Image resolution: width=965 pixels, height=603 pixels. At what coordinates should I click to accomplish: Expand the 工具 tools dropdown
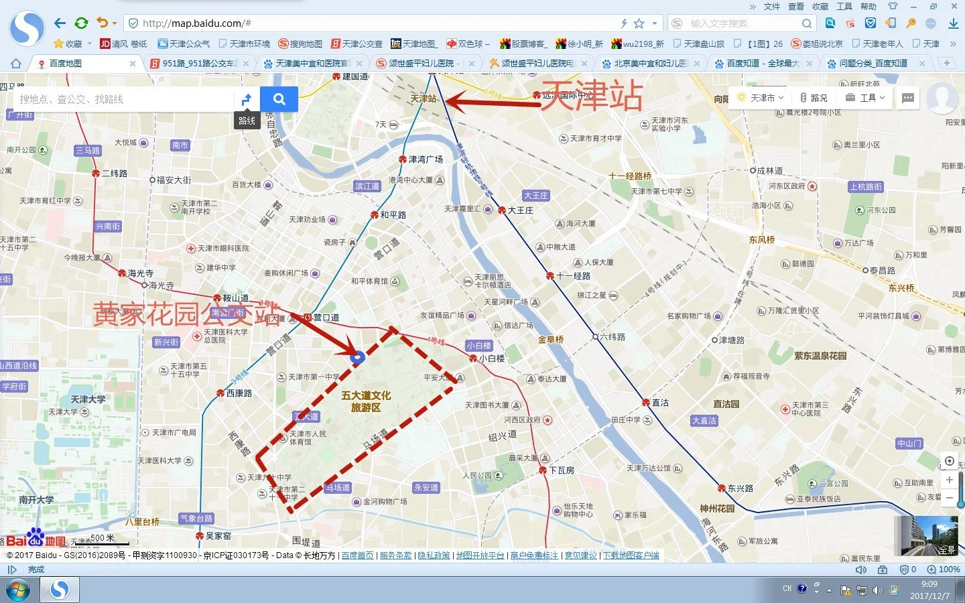865,98
